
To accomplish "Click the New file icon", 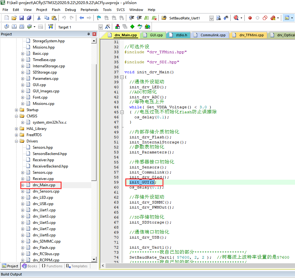I will click(x=7, y=18).
